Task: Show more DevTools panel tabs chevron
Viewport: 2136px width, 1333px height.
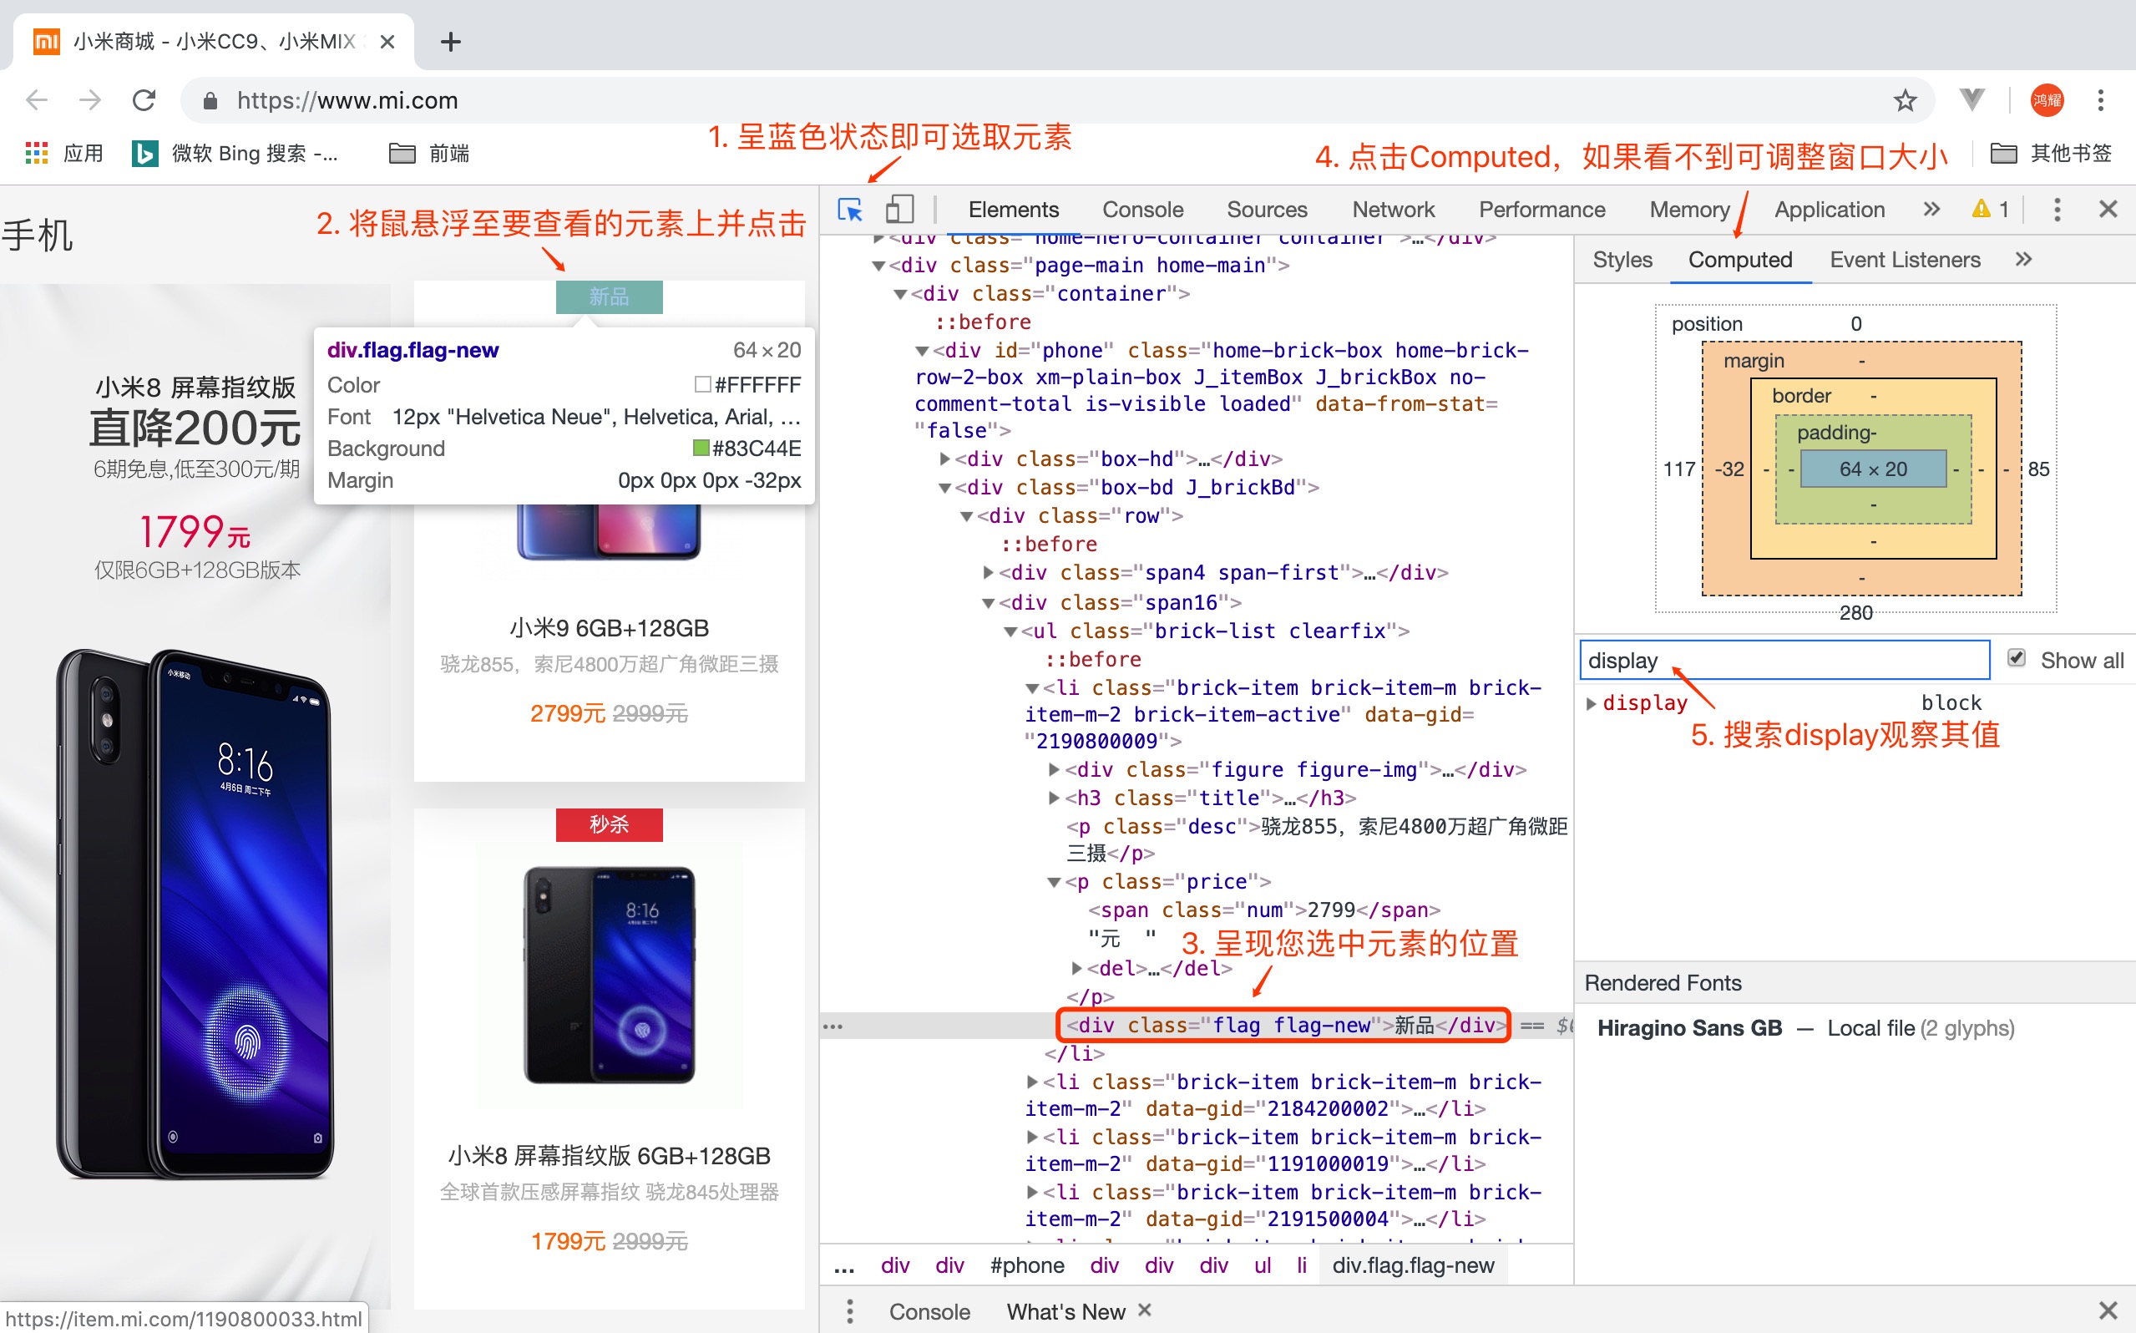Action: (x=1931, y=210)
